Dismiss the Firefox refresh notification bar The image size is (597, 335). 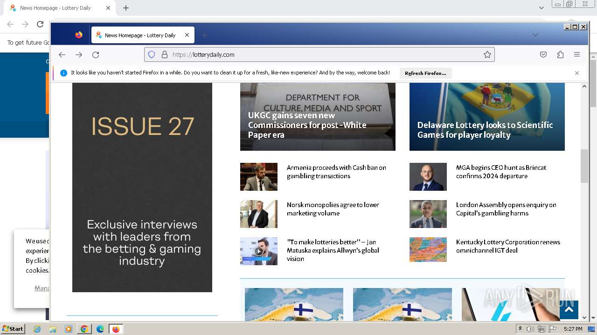(577, 73)
